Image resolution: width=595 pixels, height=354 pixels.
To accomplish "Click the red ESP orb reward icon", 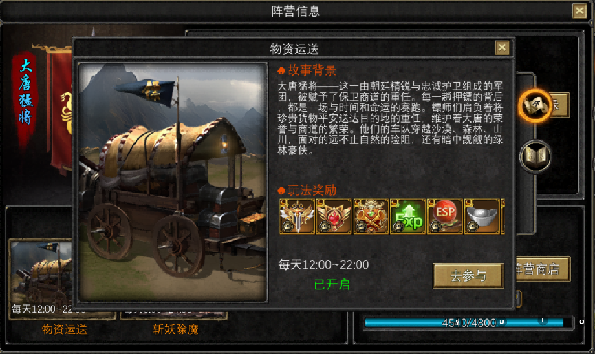I will [445, 216].
